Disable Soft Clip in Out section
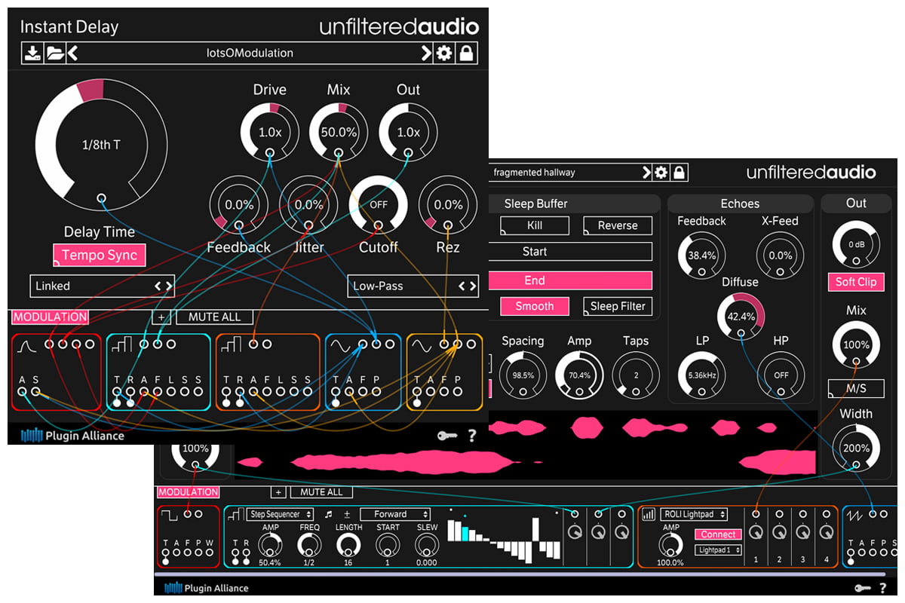 856,282
